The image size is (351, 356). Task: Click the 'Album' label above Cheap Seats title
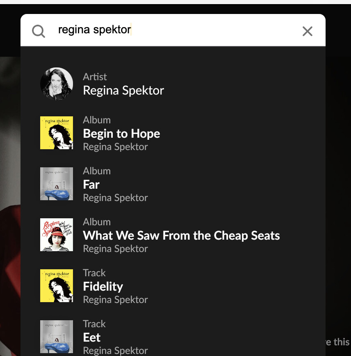coord(97,222)
